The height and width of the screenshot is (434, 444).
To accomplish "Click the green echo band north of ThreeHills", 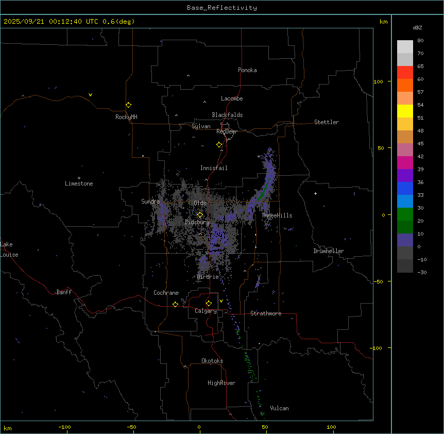I will coord(264,191).
